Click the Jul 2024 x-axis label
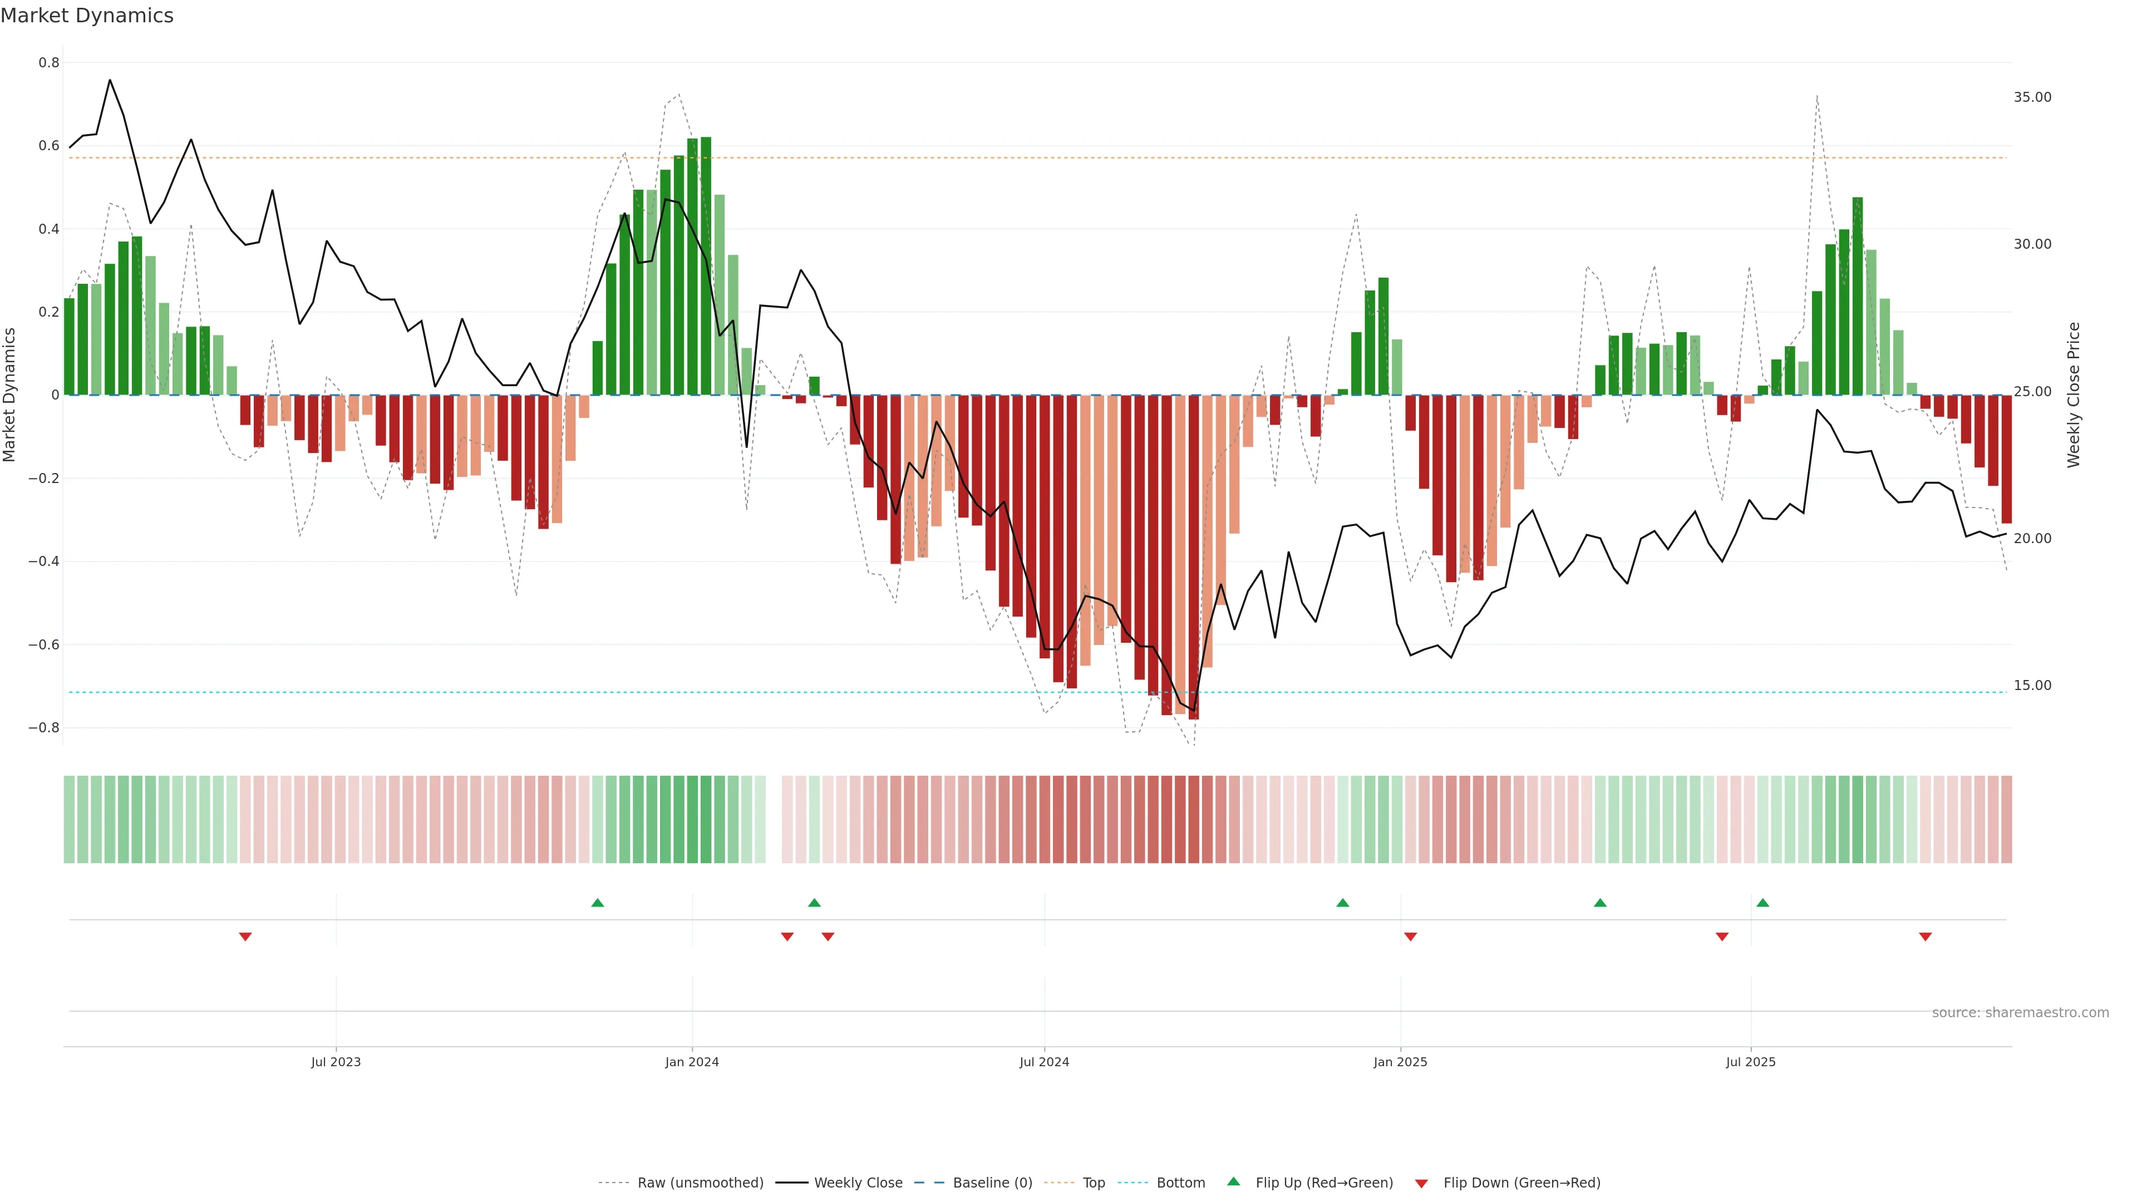Viewport: 2137px width, 1202px height. coord(1043,1062)
